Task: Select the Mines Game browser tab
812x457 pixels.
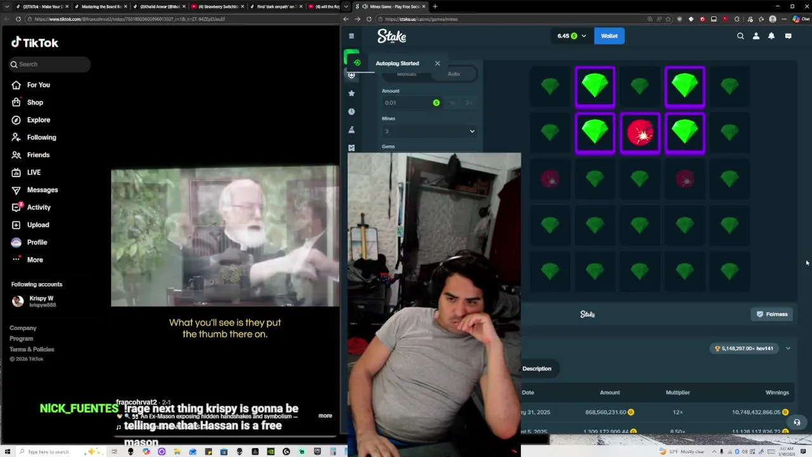Action: [391, 6]
